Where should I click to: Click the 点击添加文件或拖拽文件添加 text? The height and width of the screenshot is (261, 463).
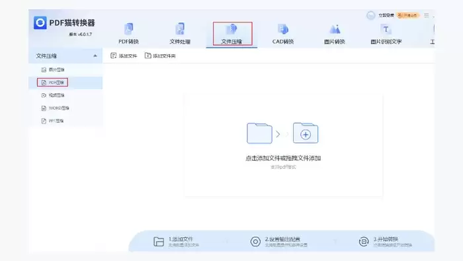point(283,159)
